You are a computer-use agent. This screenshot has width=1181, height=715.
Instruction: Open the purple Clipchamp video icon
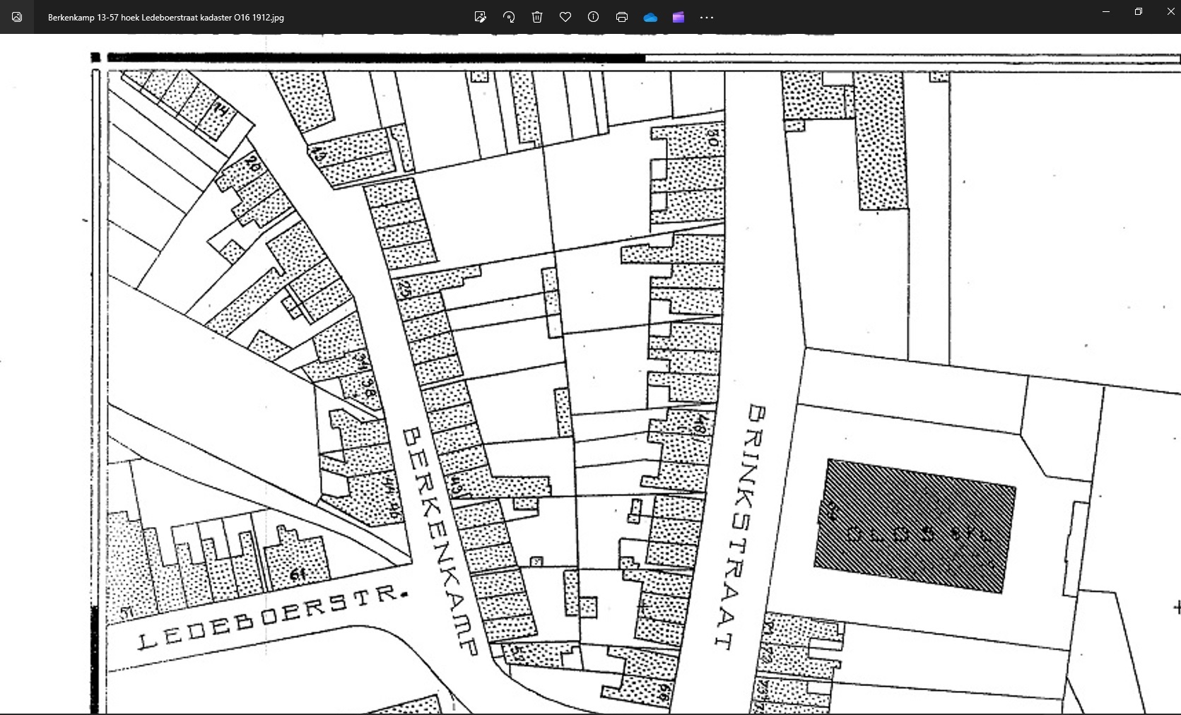[678, 17]
